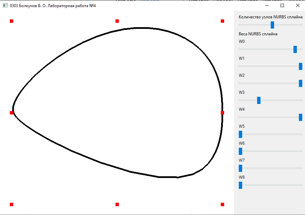Click the W2 weight slider handle
305x215 pixels.
(301, 83)
